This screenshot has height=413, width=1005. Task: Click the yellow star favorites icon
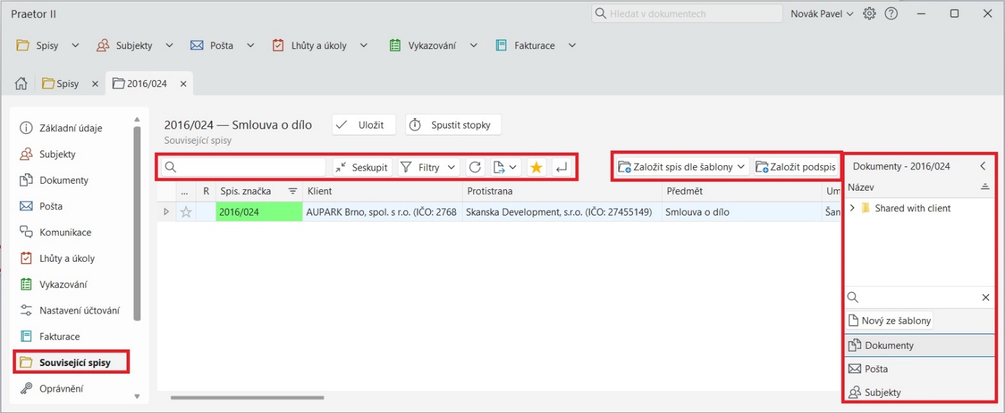[535, 167]
